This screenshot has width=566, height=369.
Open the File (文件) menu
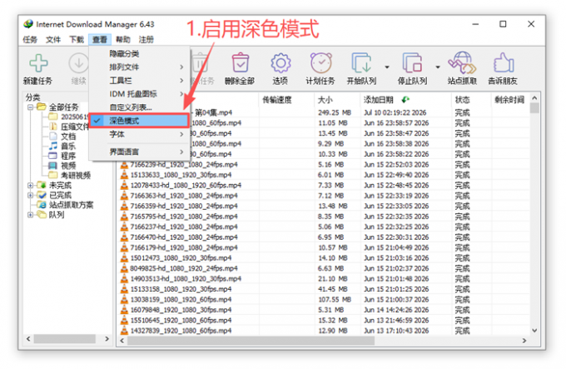53,39
